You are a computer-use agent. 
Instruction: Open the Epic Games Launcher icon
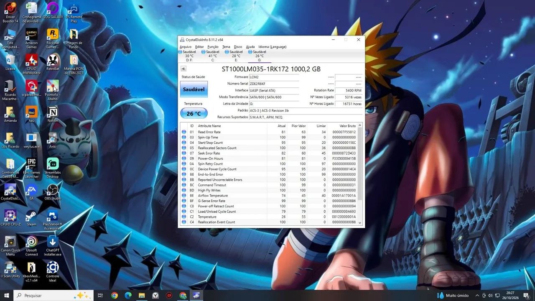[31, 168]
